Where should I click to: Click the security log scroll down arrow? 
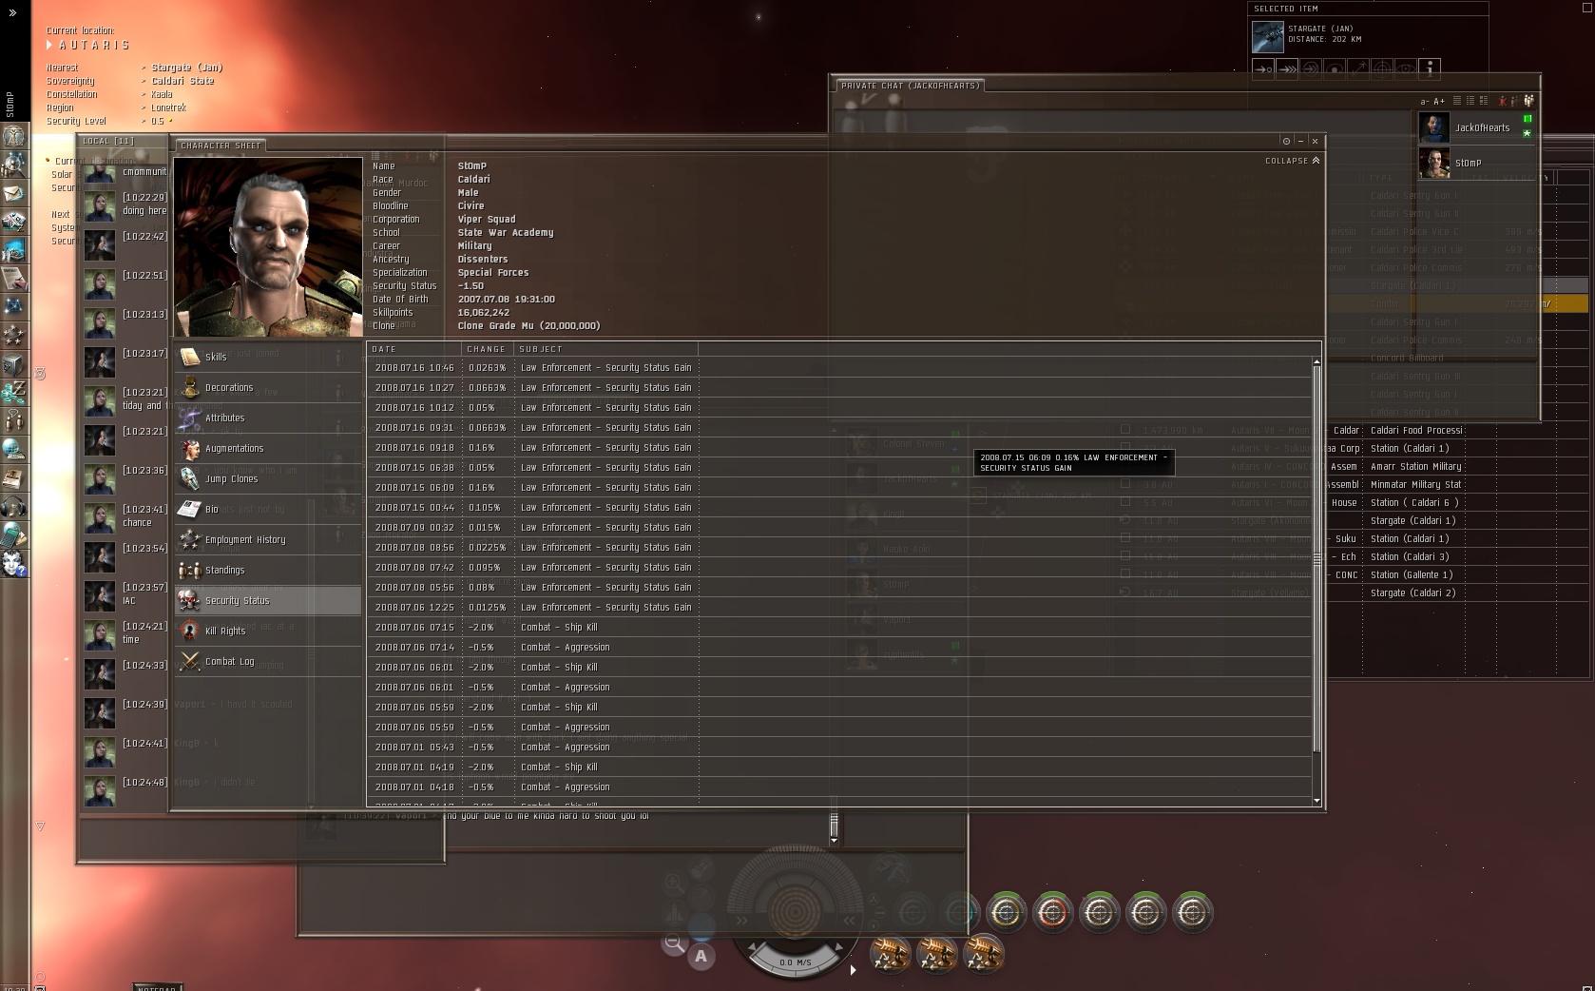coord(1316,801)
